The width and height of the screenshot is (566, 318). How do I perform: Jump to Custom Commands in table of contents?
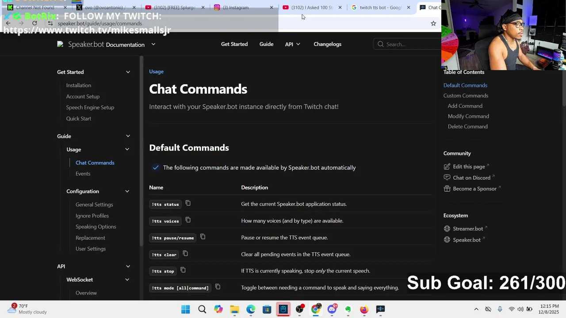[466, 95]
